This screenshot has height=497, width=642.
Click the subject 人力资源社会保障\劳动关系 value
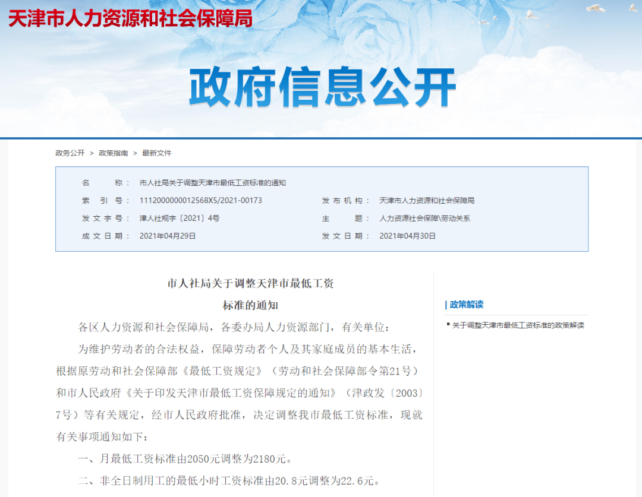coord(424,218)
